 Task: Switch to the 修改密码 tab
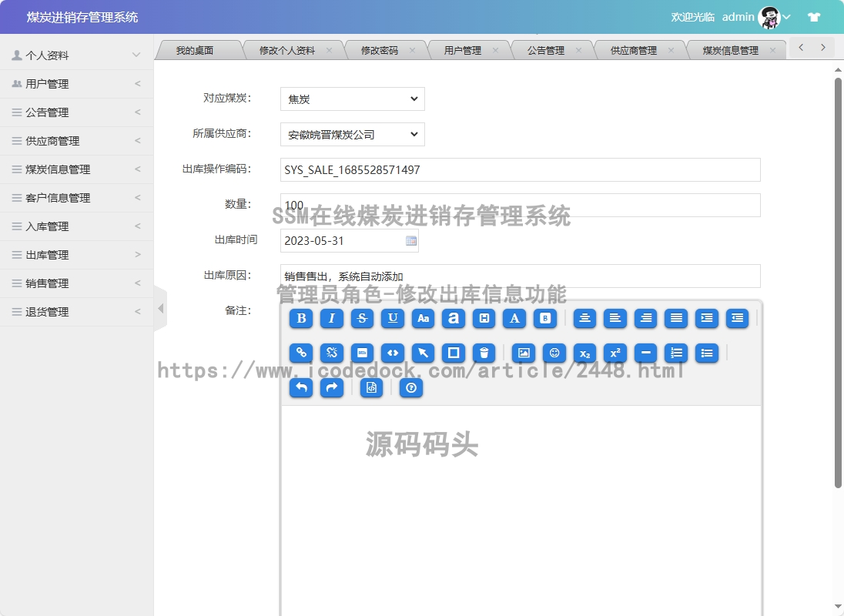pyautogui.click(x=380, y=51)
